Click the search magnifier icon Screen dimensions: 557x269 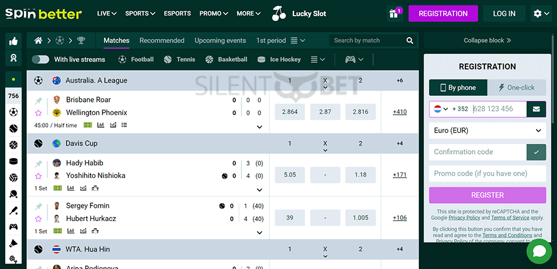pos(410,41)
